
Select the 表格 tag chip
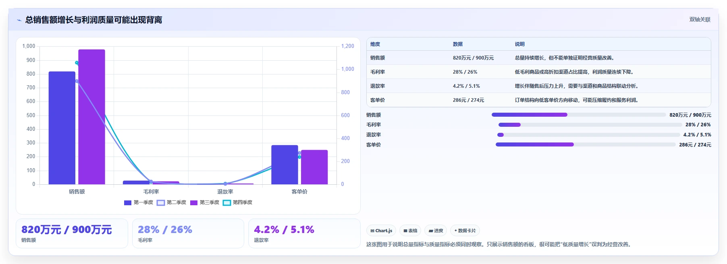click(x=410, y=231)
